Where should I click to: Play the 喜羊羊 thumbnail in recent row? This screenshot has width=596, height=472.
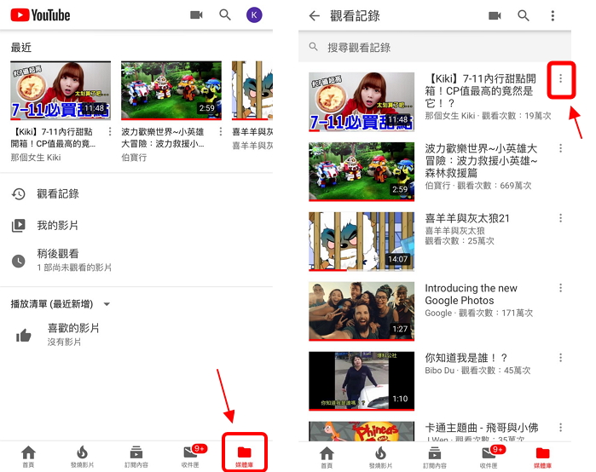coord(252,90)
